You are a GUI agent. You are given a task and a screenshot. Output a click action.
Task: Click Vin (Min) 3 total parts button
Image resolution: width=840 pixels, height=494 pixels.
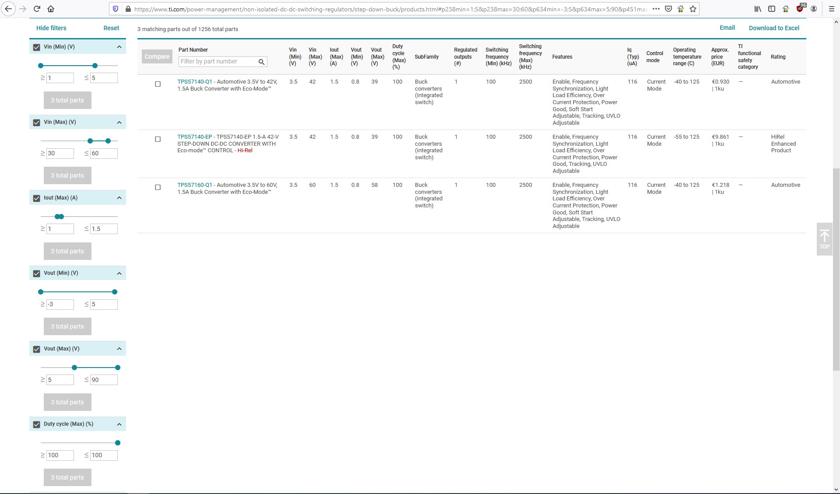[67, 100]
